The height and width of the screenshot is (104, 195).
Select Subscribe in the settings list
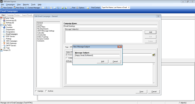(x=41, y=33)
